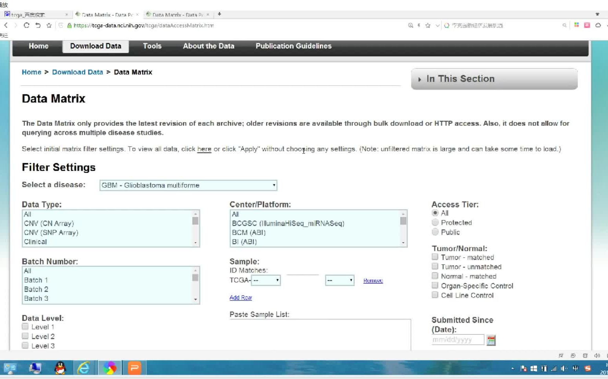Screen dimensions: 608x379
Task: Expand hidden tray icons arrow on taskbar
Action: (512, 368)
